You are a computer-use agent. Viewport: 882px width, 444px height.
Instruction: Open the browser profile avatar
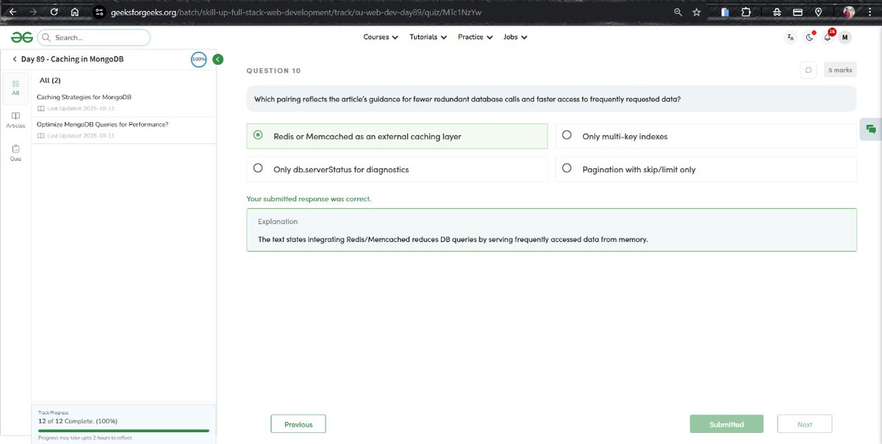[x=849, y=12]
